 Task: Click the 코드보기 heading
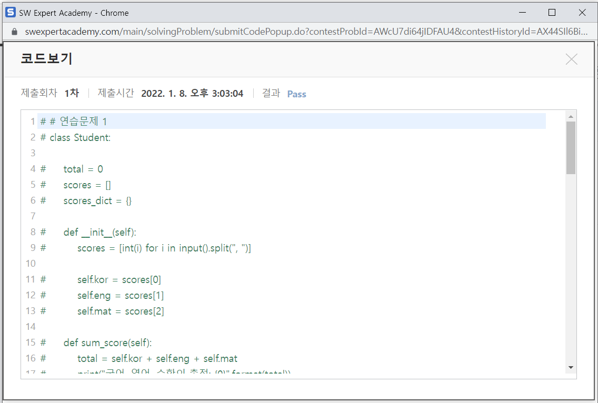(x=46, y=58)
